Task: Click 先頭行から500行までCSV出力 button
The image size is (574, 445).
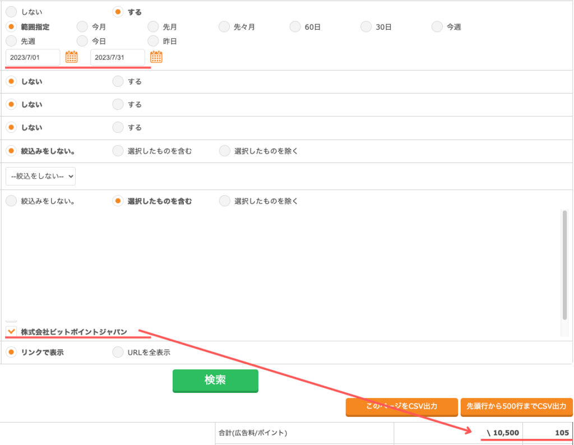Action: pyautogui.click(x=516, y=407)
